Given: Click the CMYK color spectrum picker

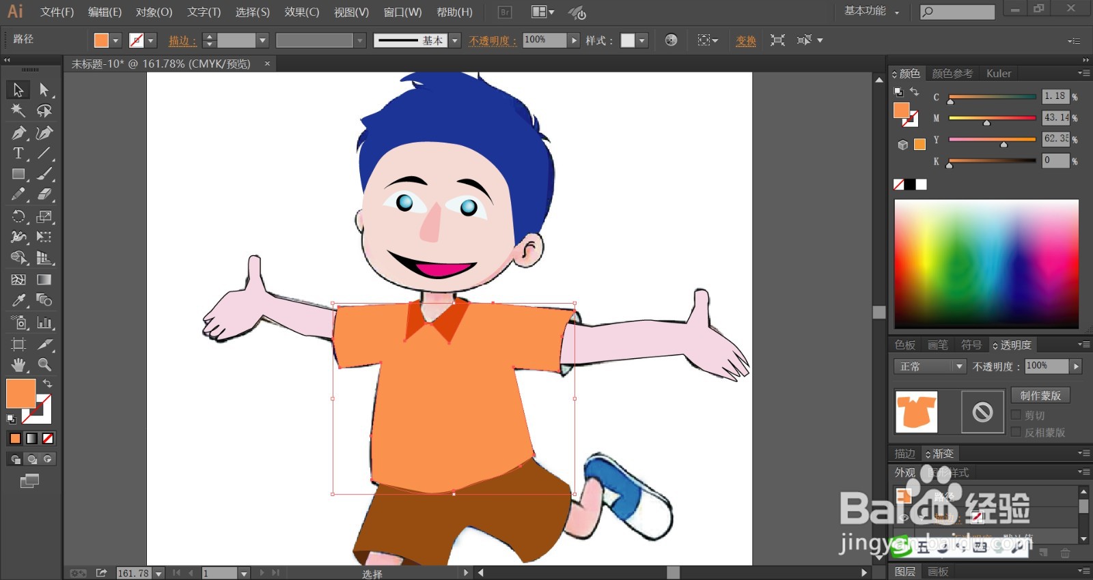Looking at the screenshot, I should pyautogui.click(x=986, y=263).
